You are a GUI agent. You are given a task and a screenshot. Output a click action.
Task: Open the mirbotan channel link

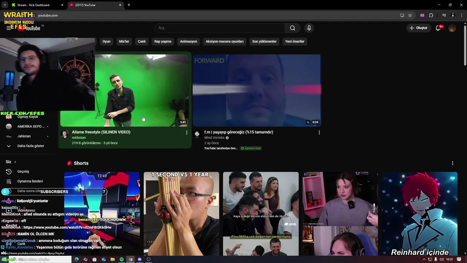(79, 138)
